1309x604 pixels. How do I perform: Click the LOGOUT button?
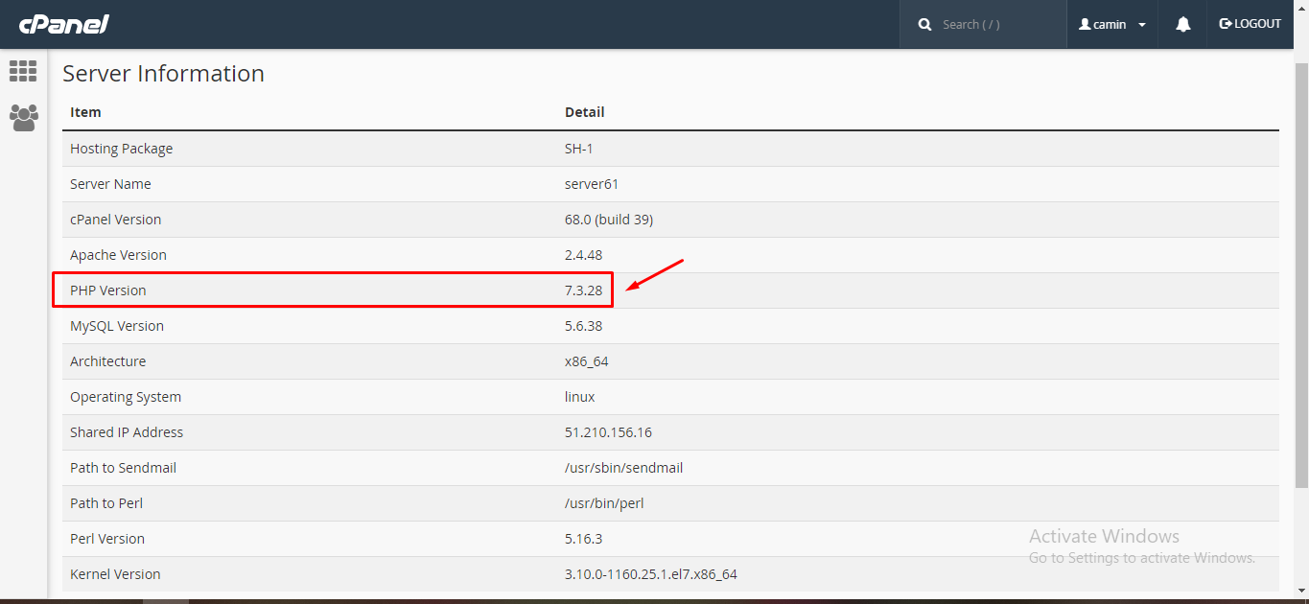pyautogui.click(x=1250, y=24)
